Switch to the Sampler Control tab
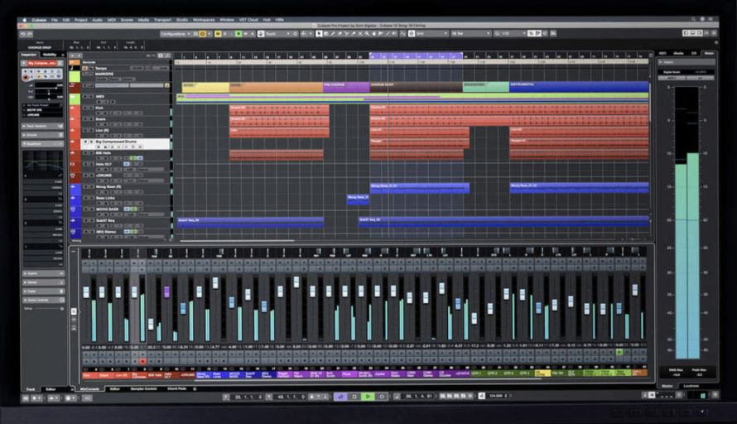Screen dimensions: 737x424 pyautogui.click(x=144, y=388)
